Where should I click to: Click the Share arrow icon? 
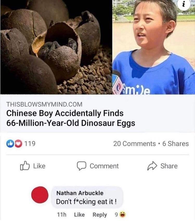click(152, 166)
